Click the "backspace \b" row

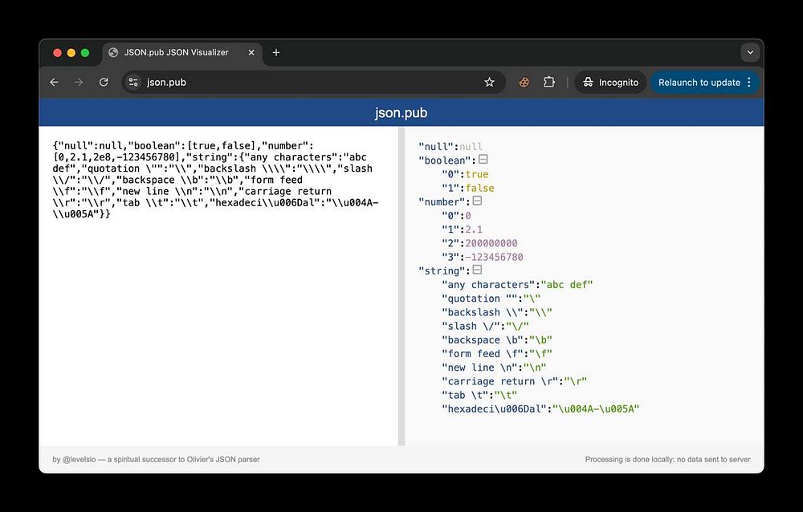(497, 340)
